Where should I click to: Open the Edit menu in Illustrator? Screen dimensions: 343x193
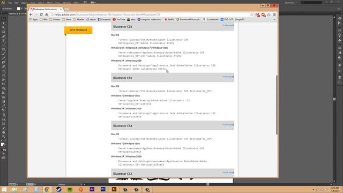click(x=17, y=3)
